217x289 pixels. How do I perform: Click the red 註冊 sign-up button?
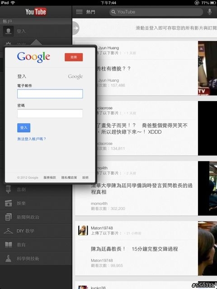coord(74,57)
